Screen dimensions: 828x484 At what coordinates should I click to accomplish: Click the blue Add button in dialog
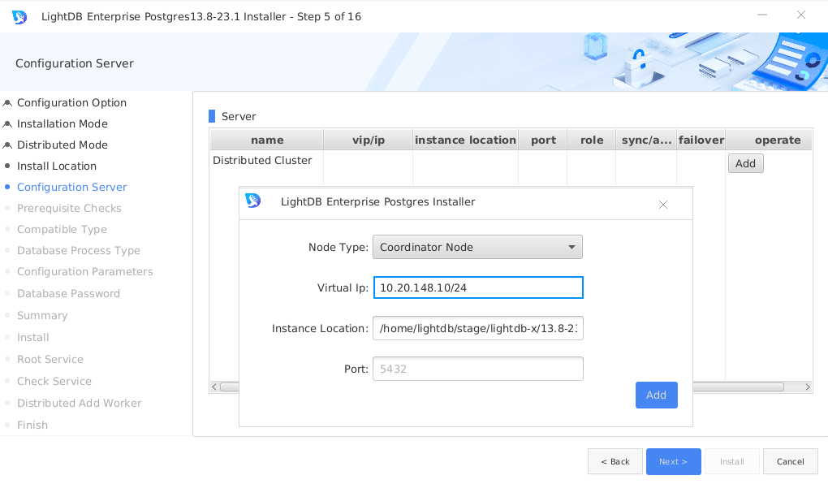(x=657, y=395)
